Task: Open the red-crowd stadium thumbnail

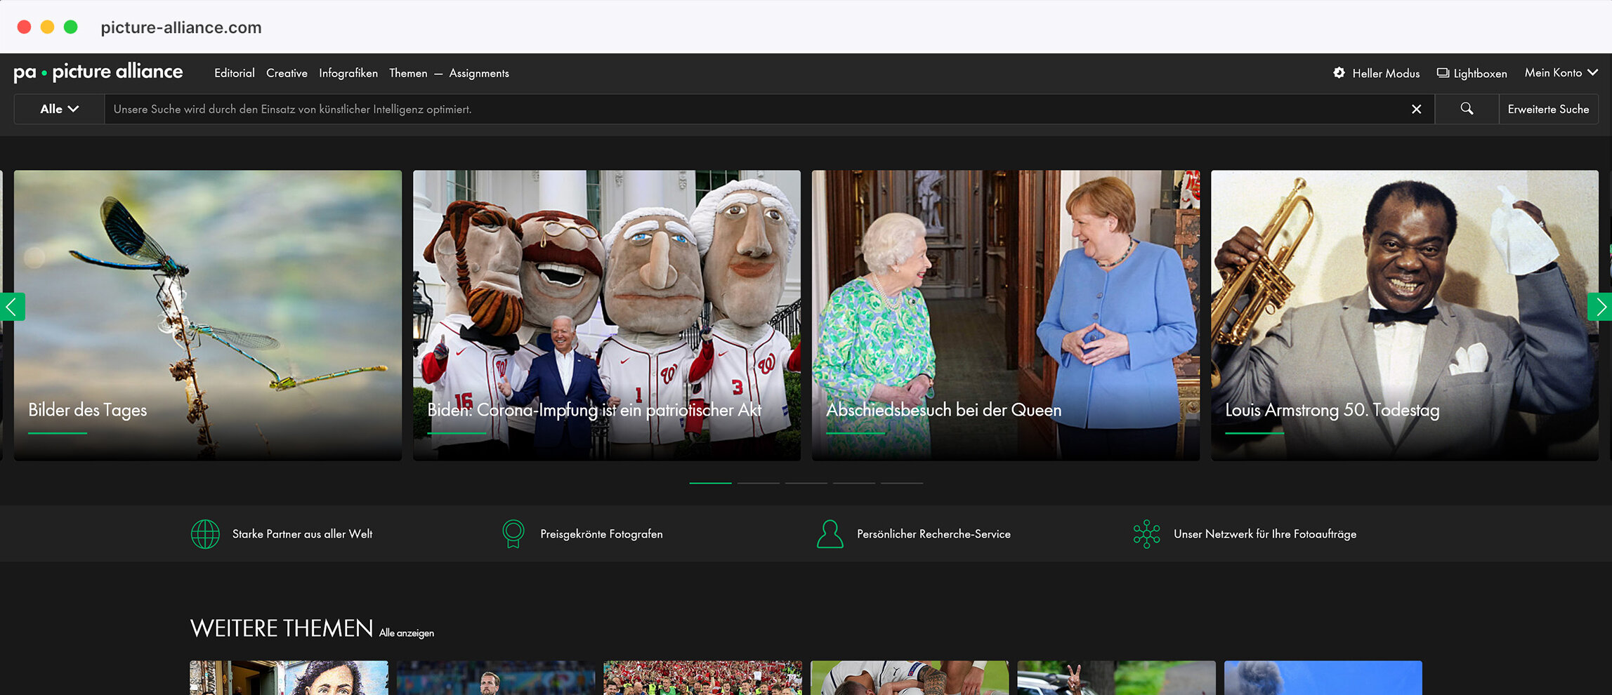Action: 702,677
